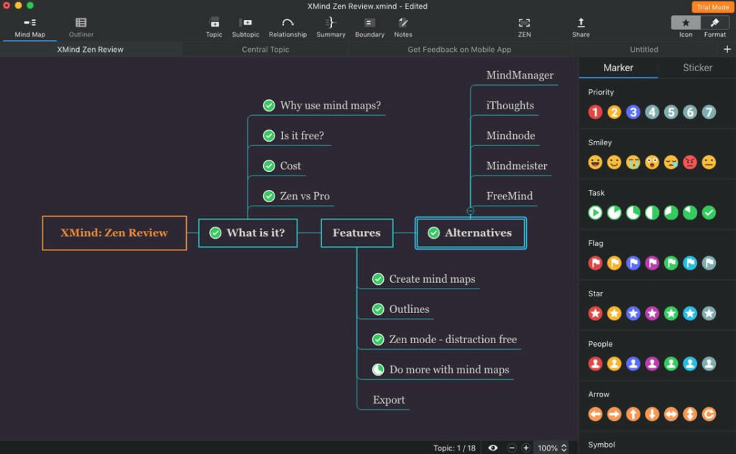Toggle the Icon panel
The image size is (736, 454).
click(x=686, y=22)
